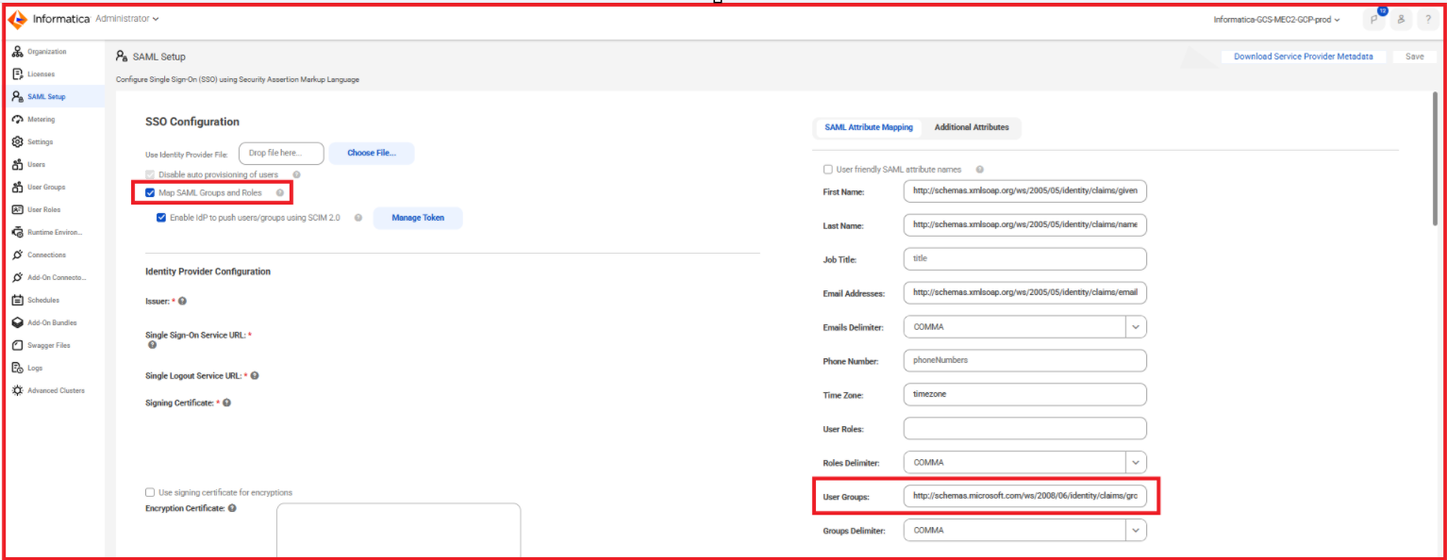Open the Advanced Clusters sidebar icon
1447x560 pixels.
pyautogui.click(x=18, y=390)
